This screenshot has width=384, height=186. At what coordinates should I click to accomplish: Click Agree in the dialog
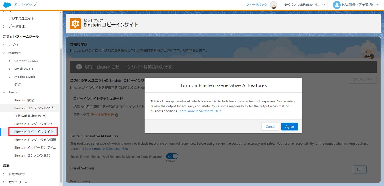click(290, 127)
